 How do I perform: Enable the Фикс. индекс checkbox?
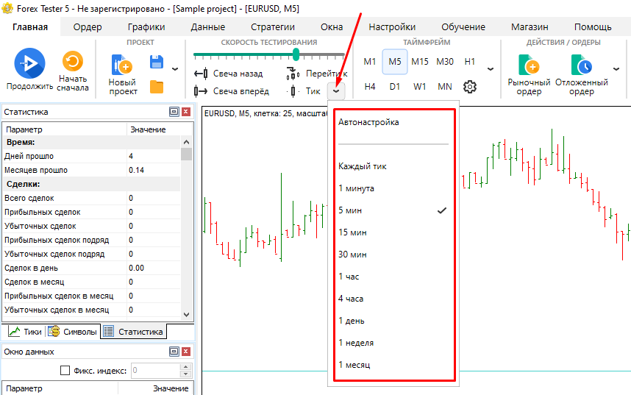[x=65, y=370]
